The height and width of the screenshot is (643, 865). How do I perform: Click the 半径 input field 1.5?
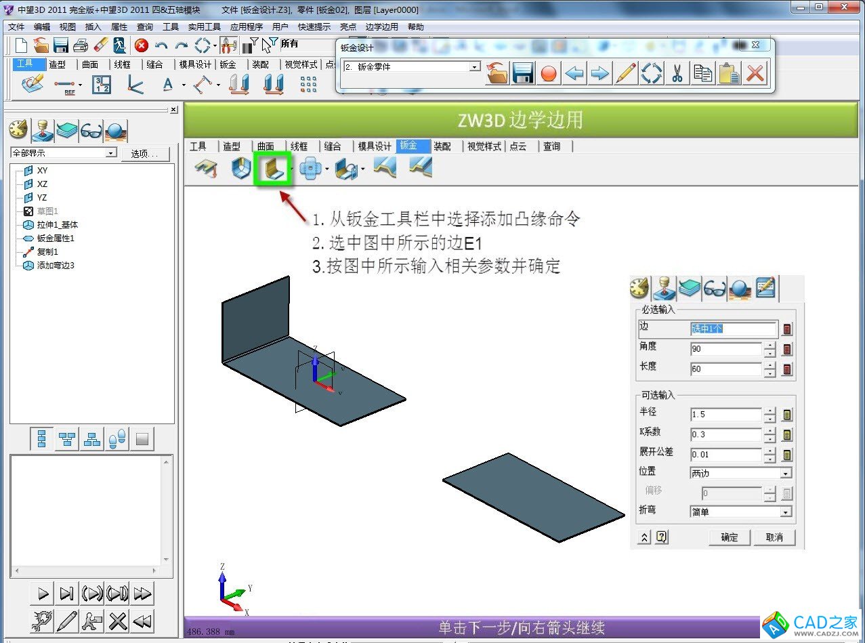pos(726,415)
